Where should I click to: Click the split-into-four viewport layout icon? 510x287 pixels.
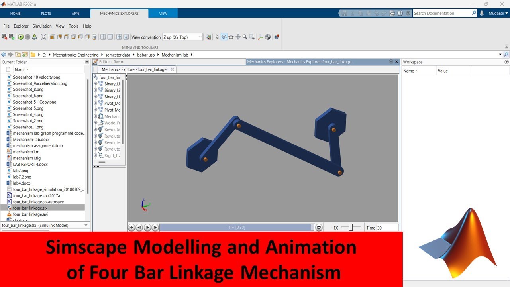(x=103, y=37)
